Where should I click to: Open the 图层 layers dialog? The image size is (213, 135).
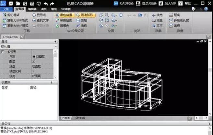(81, 20)
